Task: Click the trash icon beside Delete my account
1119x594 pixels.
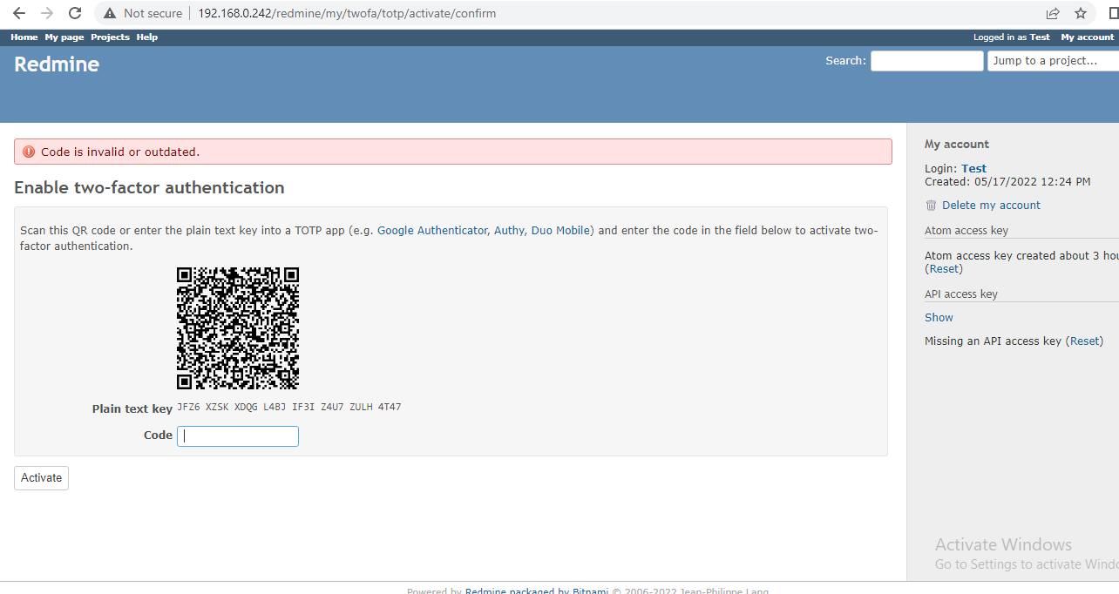Action: (931, 206)
